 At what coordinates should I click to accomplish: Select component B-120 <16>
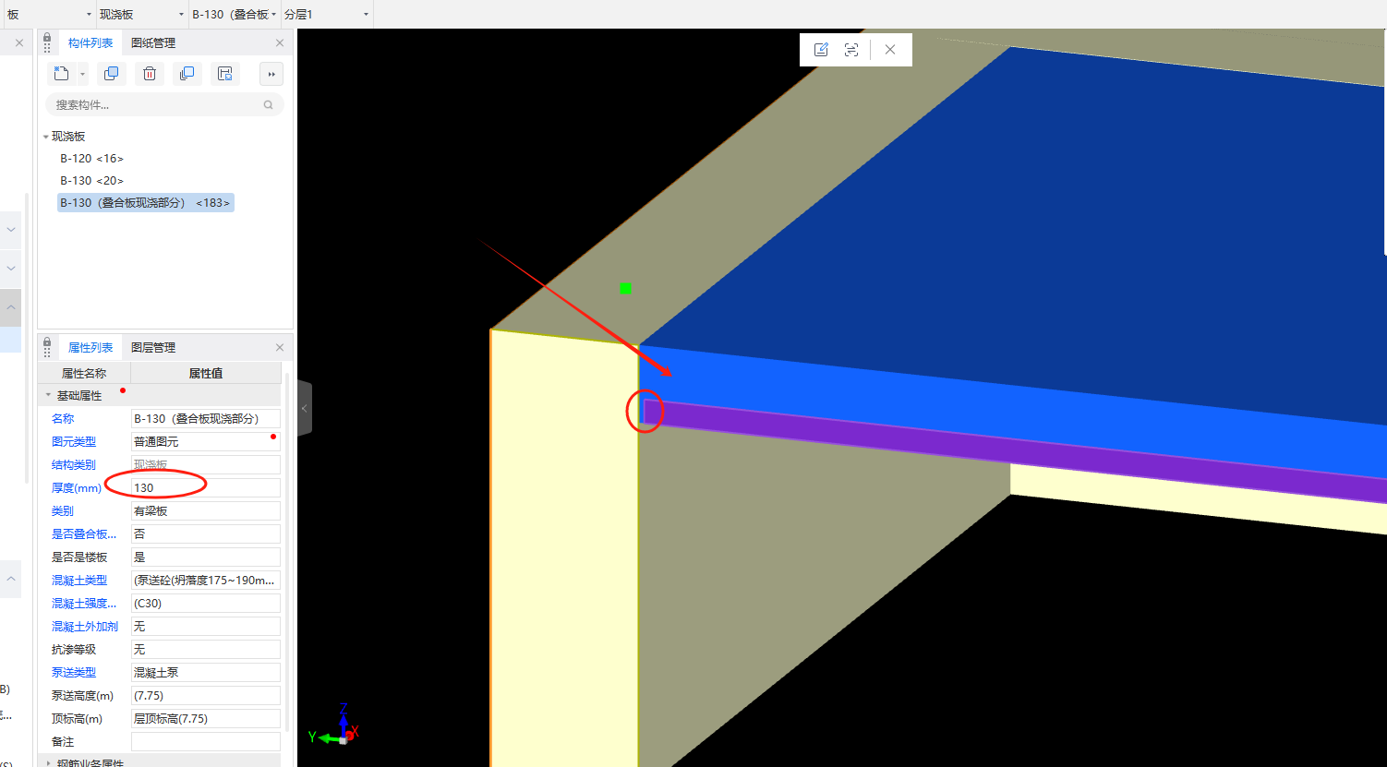click(x=91, y=159)
